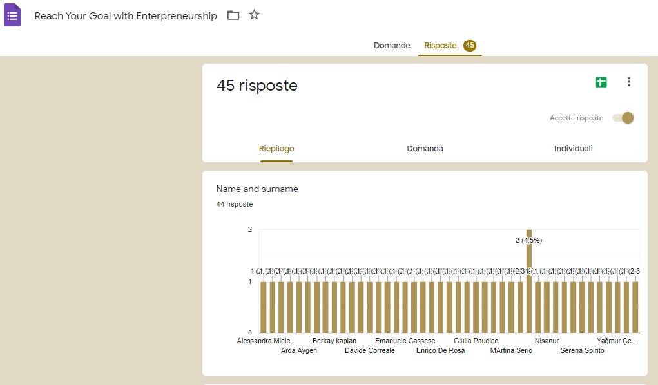
Task: Switch to the Domande tab
Action: coord(392,46)
